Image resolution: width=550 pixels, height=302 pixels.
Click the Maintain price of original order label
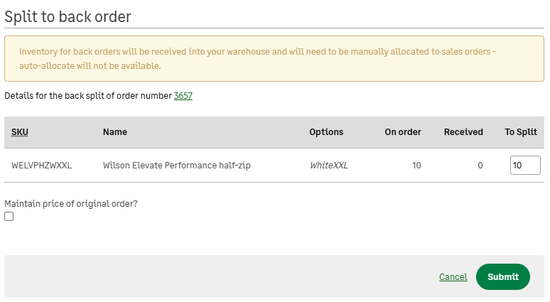tap(71, 203)
